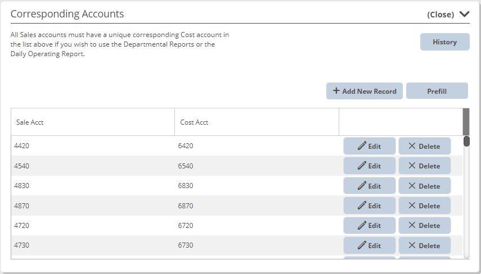This screenshot has height=274, width=481.
Task: Edit the 4730 account mapping
Action: pos(369,245)
